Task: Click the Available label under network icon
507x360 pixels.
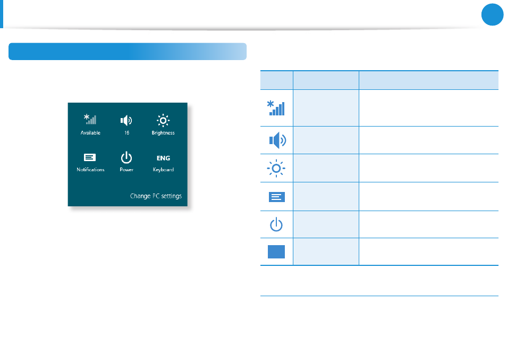Action: pos(90,133)
